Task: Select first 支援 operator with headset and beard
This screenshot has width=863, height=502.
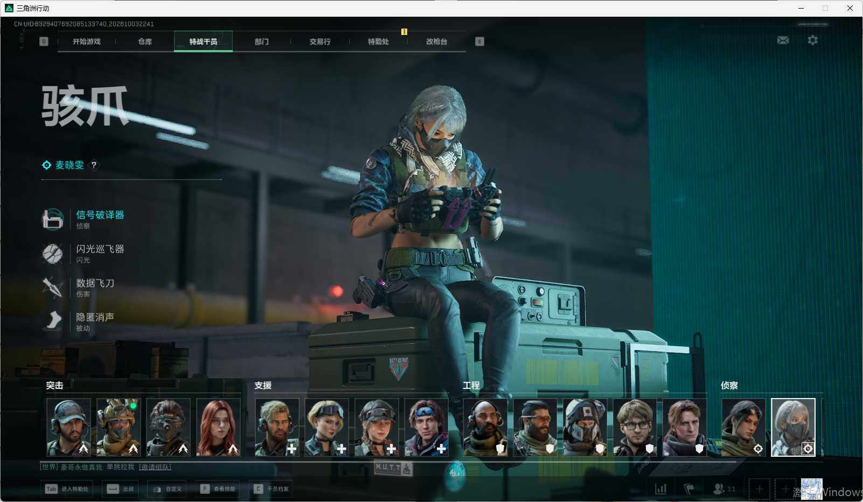Action: (x=277, y=427)
